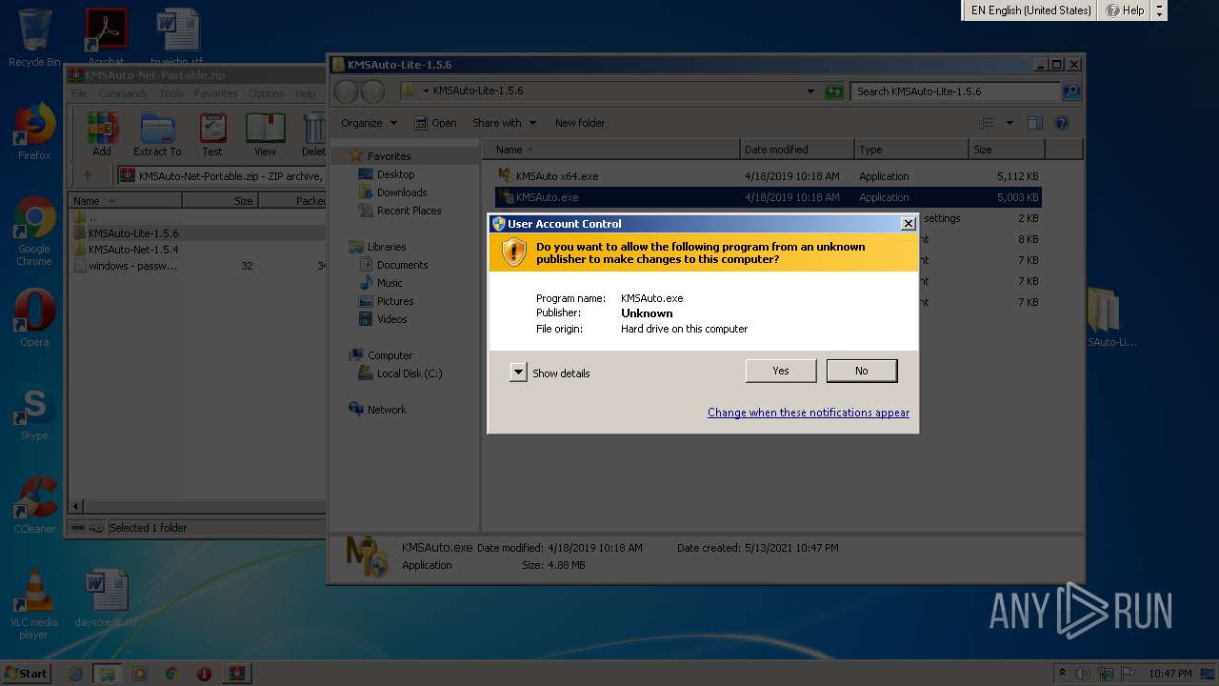
Task: Click WinRAR View toolbar icon
Action: click(265, 134)
